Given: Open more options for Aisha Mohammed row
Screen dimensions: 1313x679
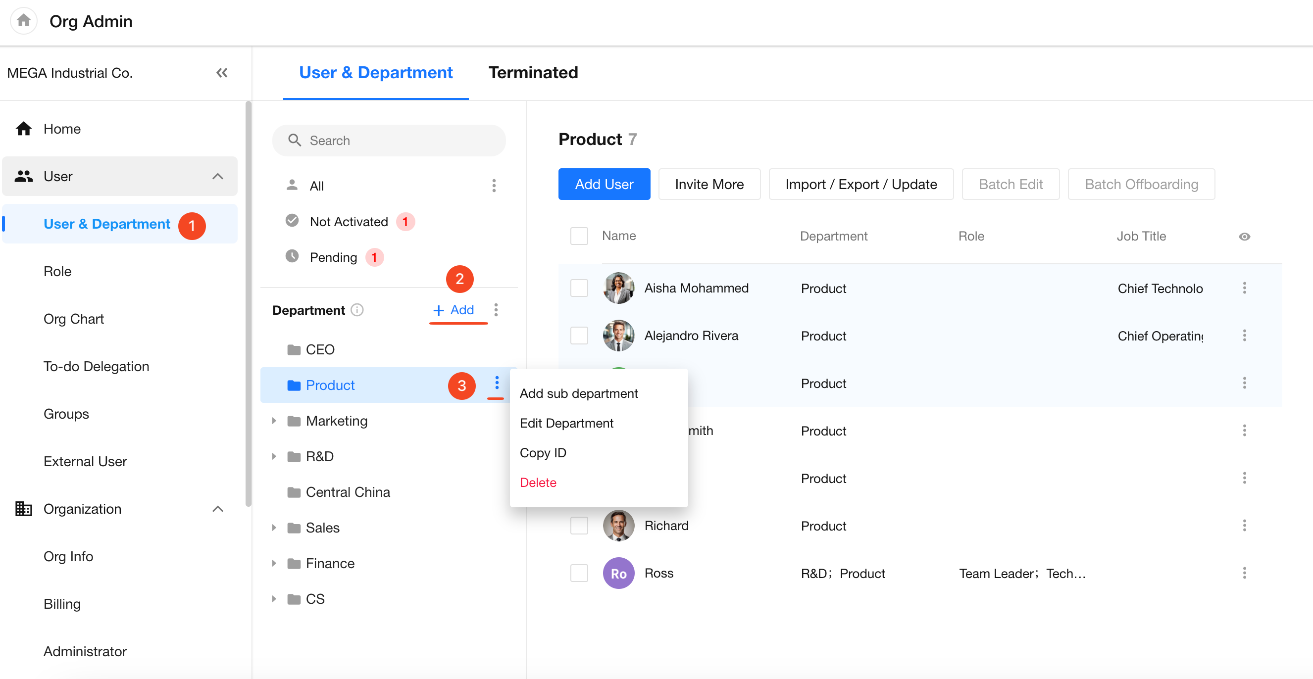Looking at the screenshot, I should 1244,288.
